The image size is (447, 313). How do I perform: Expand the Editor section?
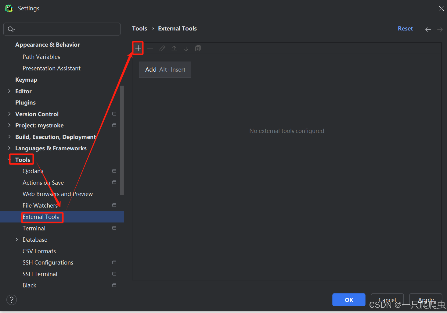tap(9, 91)
